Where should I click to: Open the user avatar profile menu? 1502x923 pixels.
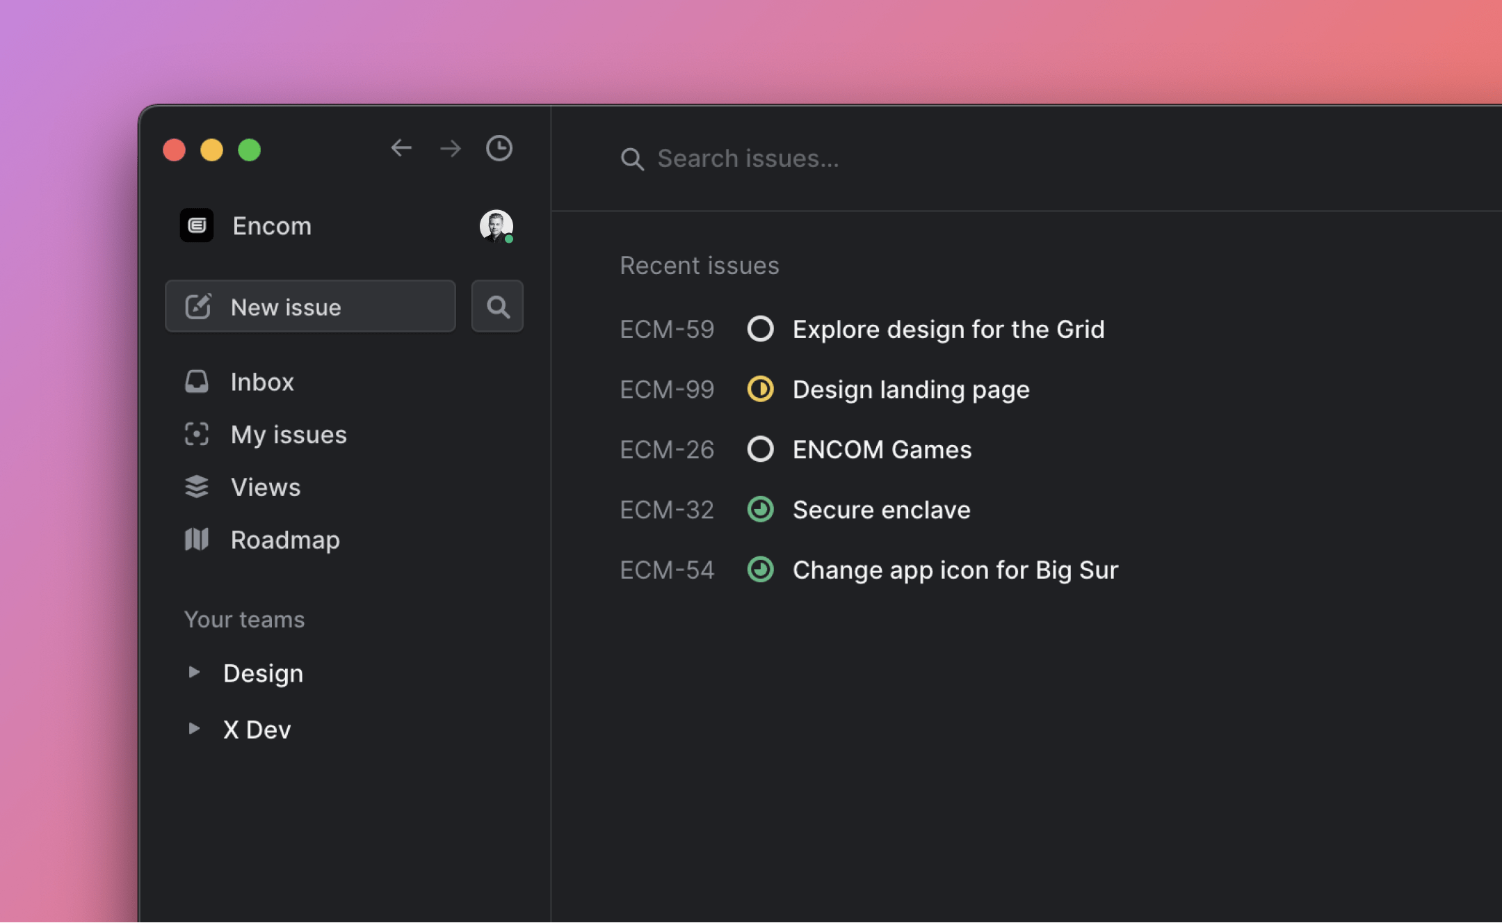coord(496,225)
